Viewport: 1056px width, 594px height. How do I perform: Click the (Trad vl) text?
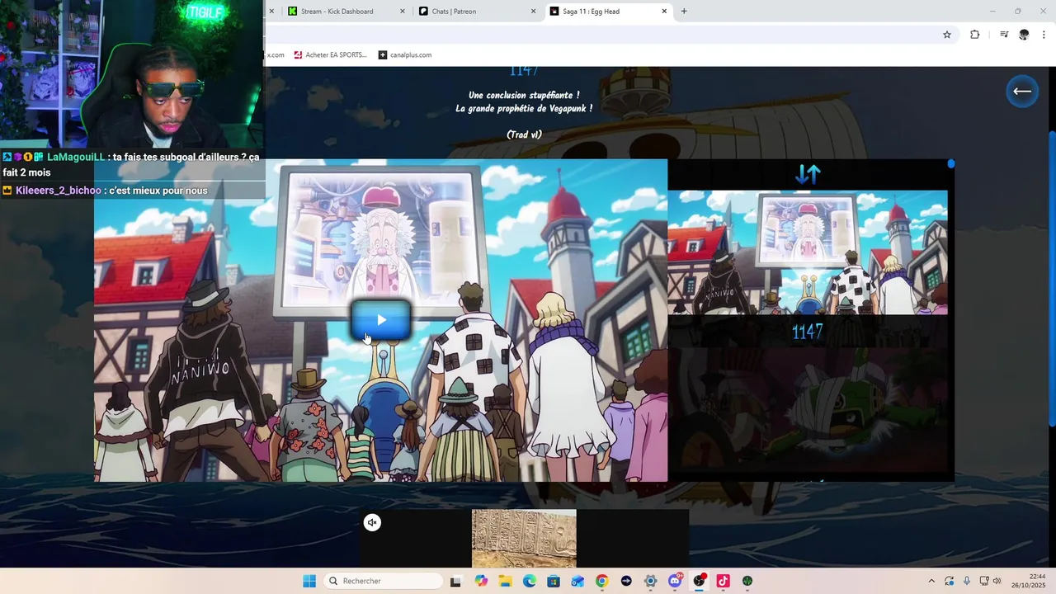(x=524, y=134)
